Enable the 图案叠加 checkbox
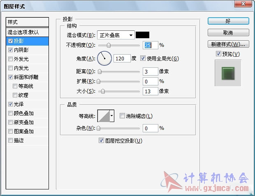The image size is (255, 196). pos(10,131)
